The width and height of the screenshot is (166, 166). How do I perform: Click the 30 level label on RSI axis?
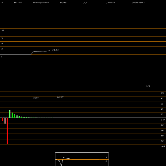2,49
